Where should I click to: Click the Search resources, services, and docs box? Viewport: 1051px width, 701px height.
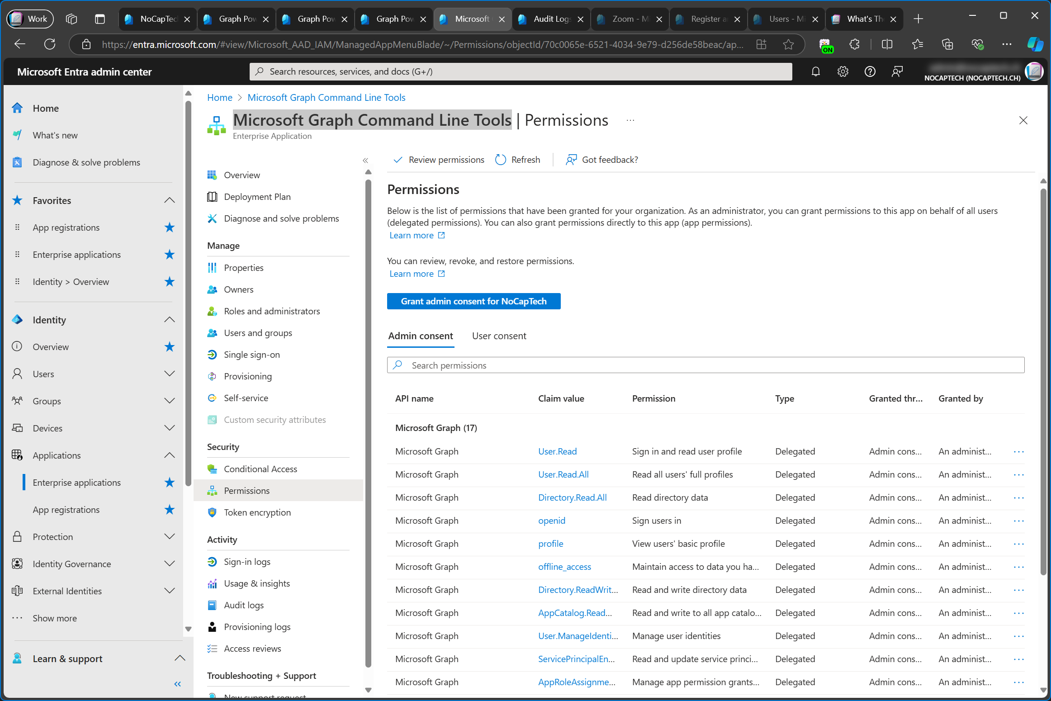coord(521,71)
